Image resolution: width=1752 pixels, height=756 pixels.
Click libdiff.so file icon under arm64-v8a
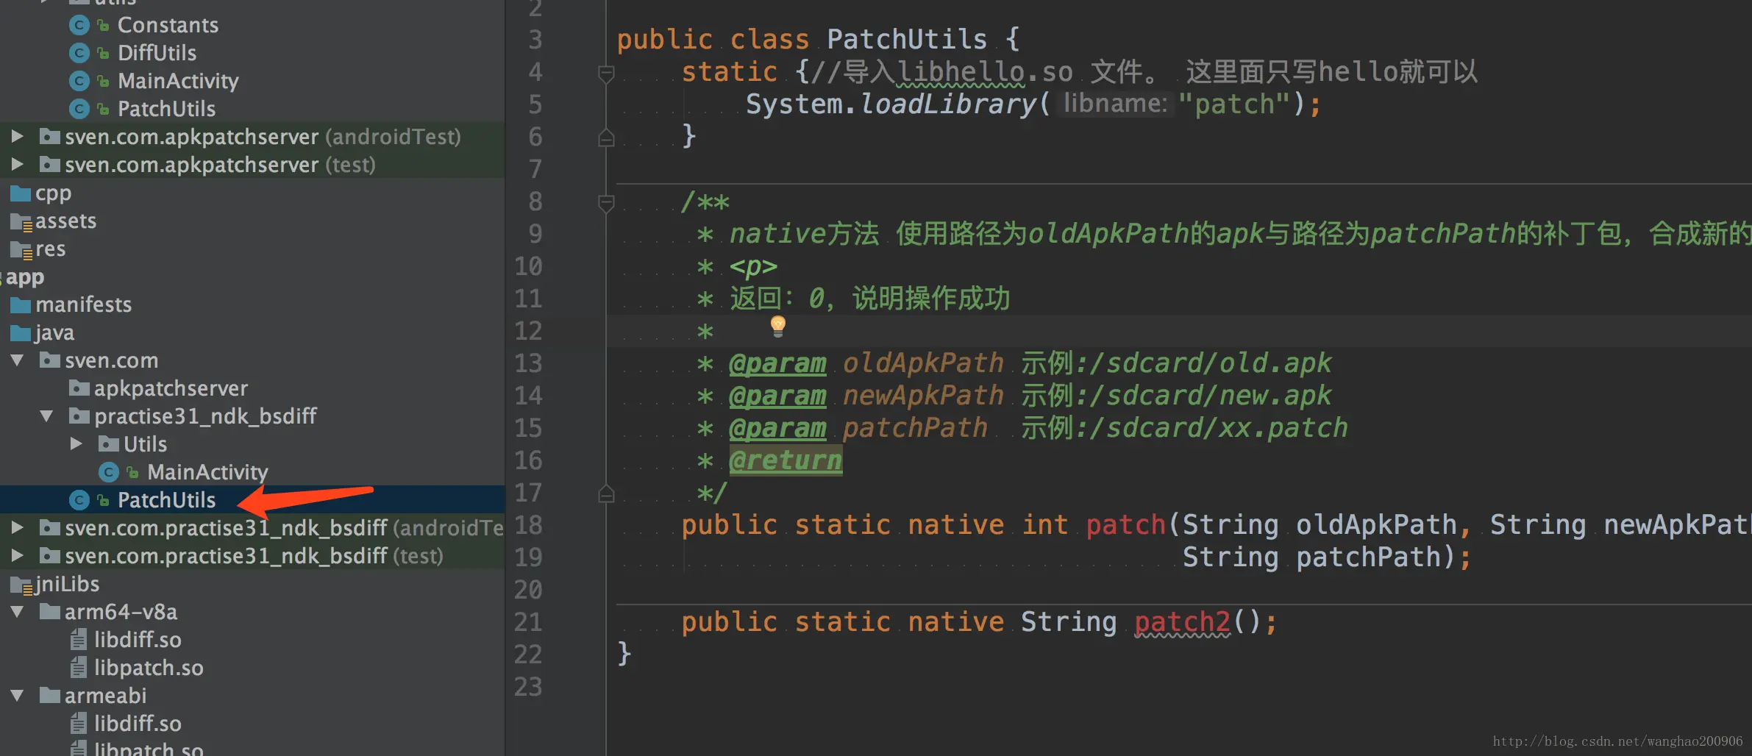[79, 640]
